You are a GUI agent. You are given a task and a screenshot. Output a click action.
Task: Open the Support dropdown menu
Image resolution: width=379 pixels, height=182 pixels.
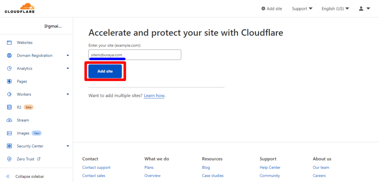(302, 9)
